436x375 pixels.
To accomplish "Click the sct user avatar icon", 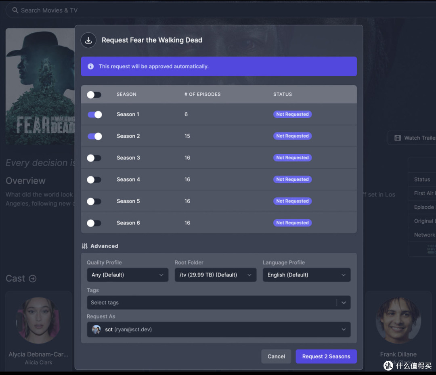I will point(96,329).
